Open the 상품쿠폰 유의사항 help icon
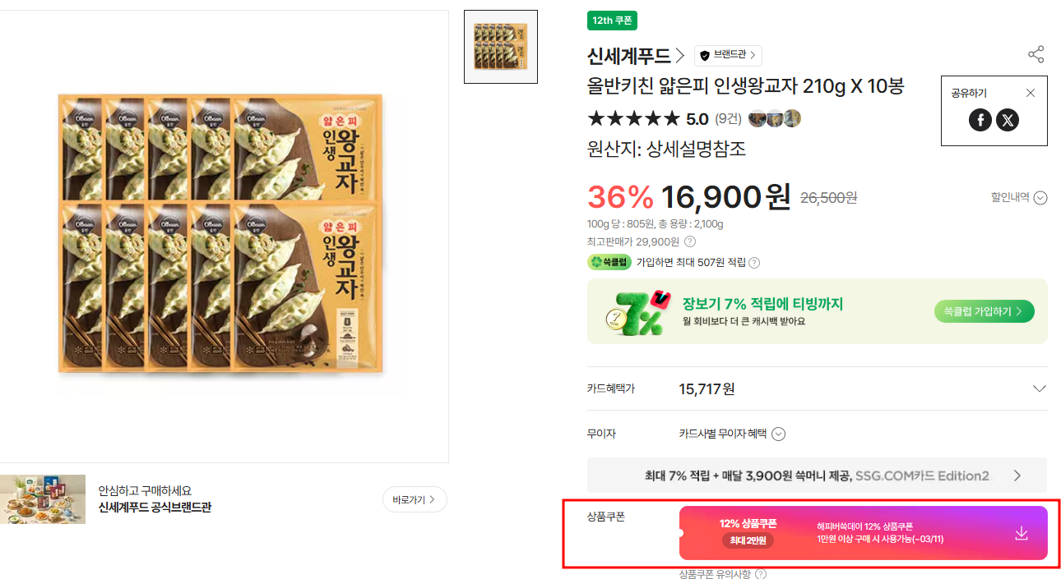This screenshot has width=1061, height=579. pyautogui.click(x=761, y=574)
